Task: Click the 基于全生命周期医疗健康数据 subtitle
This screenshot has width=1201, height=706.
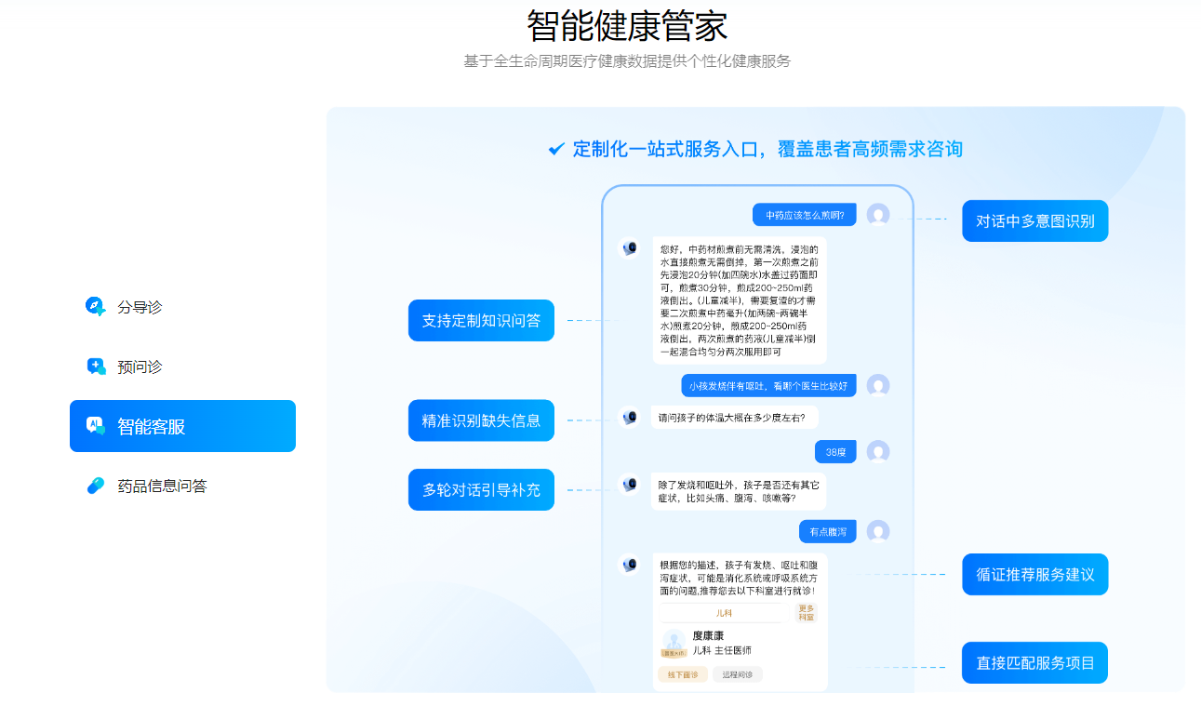Action: coord(627,61)
